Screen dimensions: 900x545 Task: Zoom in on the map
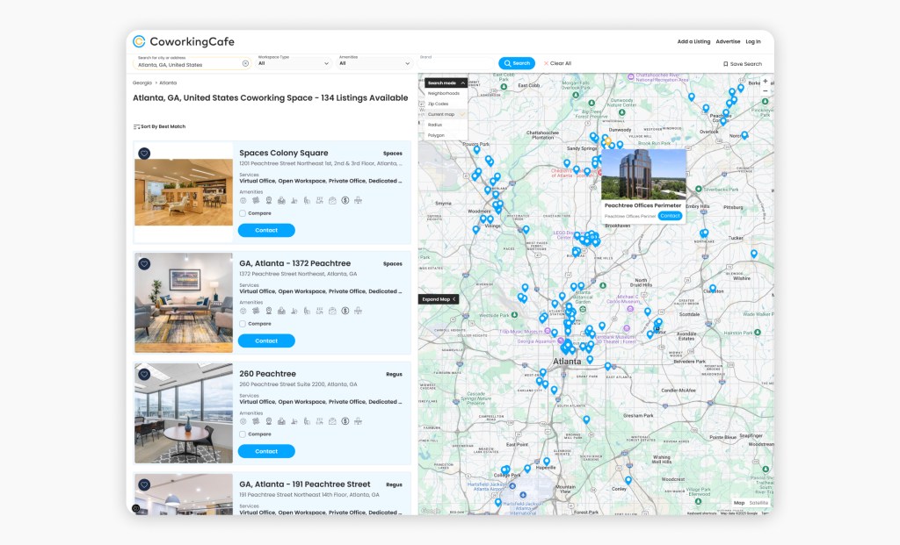click(x=766, y=82)
